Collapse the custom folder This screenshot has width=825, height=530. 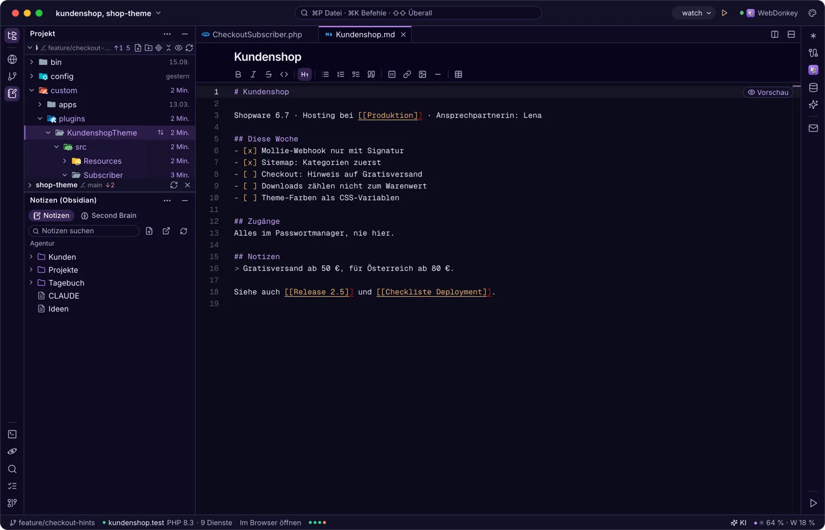[32, 90]
